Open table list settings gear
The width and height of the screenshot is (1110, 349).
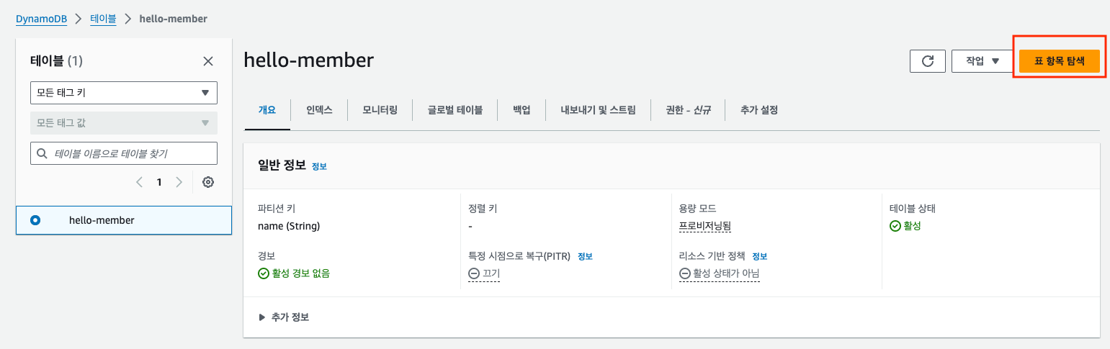tap(208, 182)
